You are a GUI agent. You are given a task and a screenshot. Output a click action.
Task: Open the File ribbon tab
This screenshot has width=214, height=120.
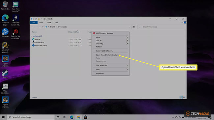(34, 22)
